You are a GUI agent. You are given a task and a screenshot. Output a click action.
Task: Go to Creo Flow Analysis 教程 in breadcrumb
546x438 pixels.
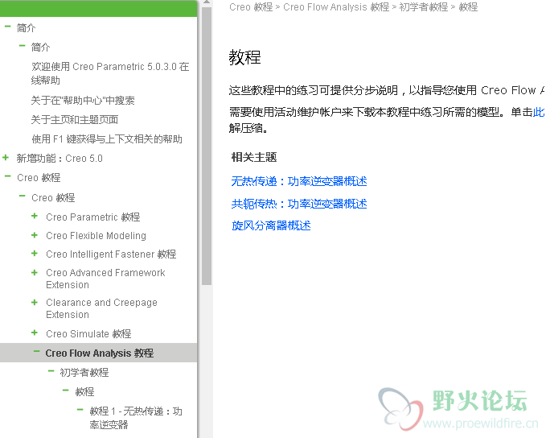click(336, 7)
